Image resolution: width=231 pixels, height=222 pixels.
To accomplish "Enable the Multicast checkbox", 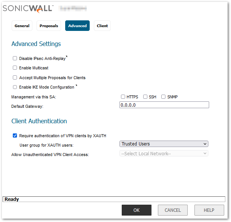I will [x=15, y=68].
